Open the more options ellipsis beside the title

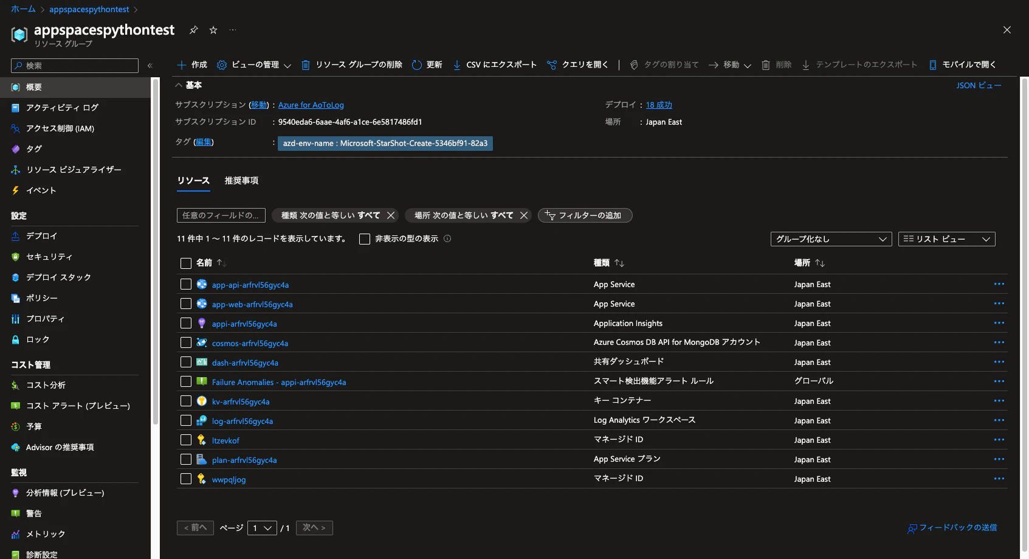233,30
